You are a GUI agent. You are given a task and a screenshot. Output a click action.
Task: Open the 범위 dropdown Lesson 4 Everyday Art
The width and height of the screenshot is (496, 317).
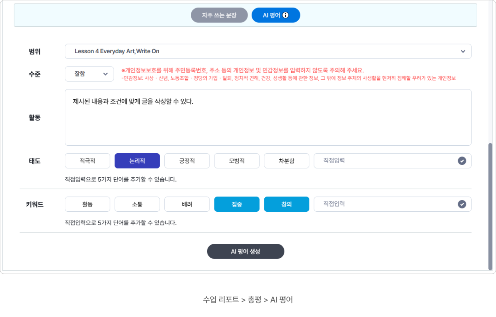coord(268,51)
